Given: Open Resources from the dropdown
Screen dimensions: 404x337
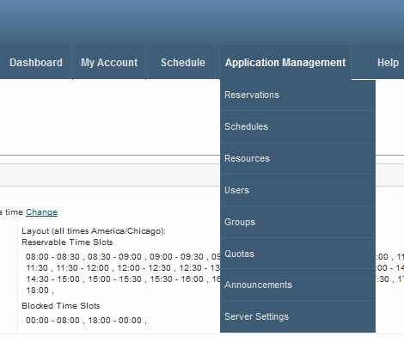Looking at the screenshot, I should pyautogui.click(x=297, y=158).
